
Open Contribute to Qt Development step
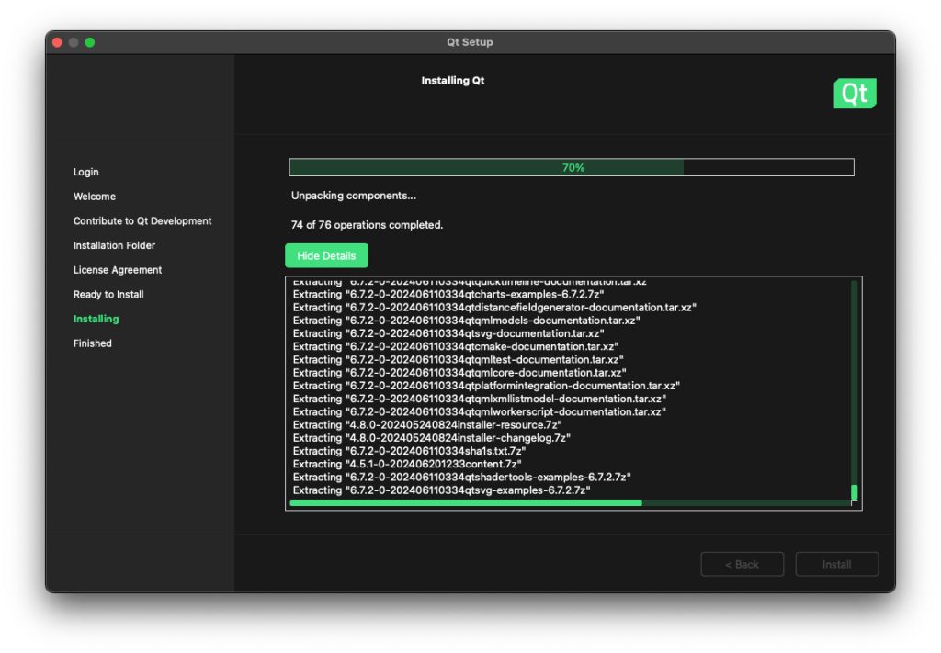pos(142,221)
